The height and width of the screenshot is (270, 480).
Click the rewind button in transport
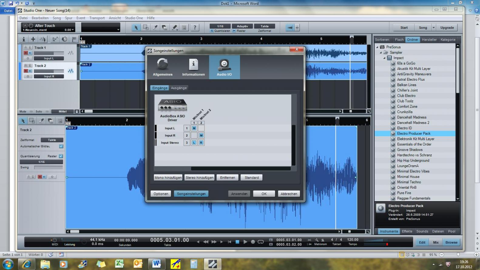(206, 242)
